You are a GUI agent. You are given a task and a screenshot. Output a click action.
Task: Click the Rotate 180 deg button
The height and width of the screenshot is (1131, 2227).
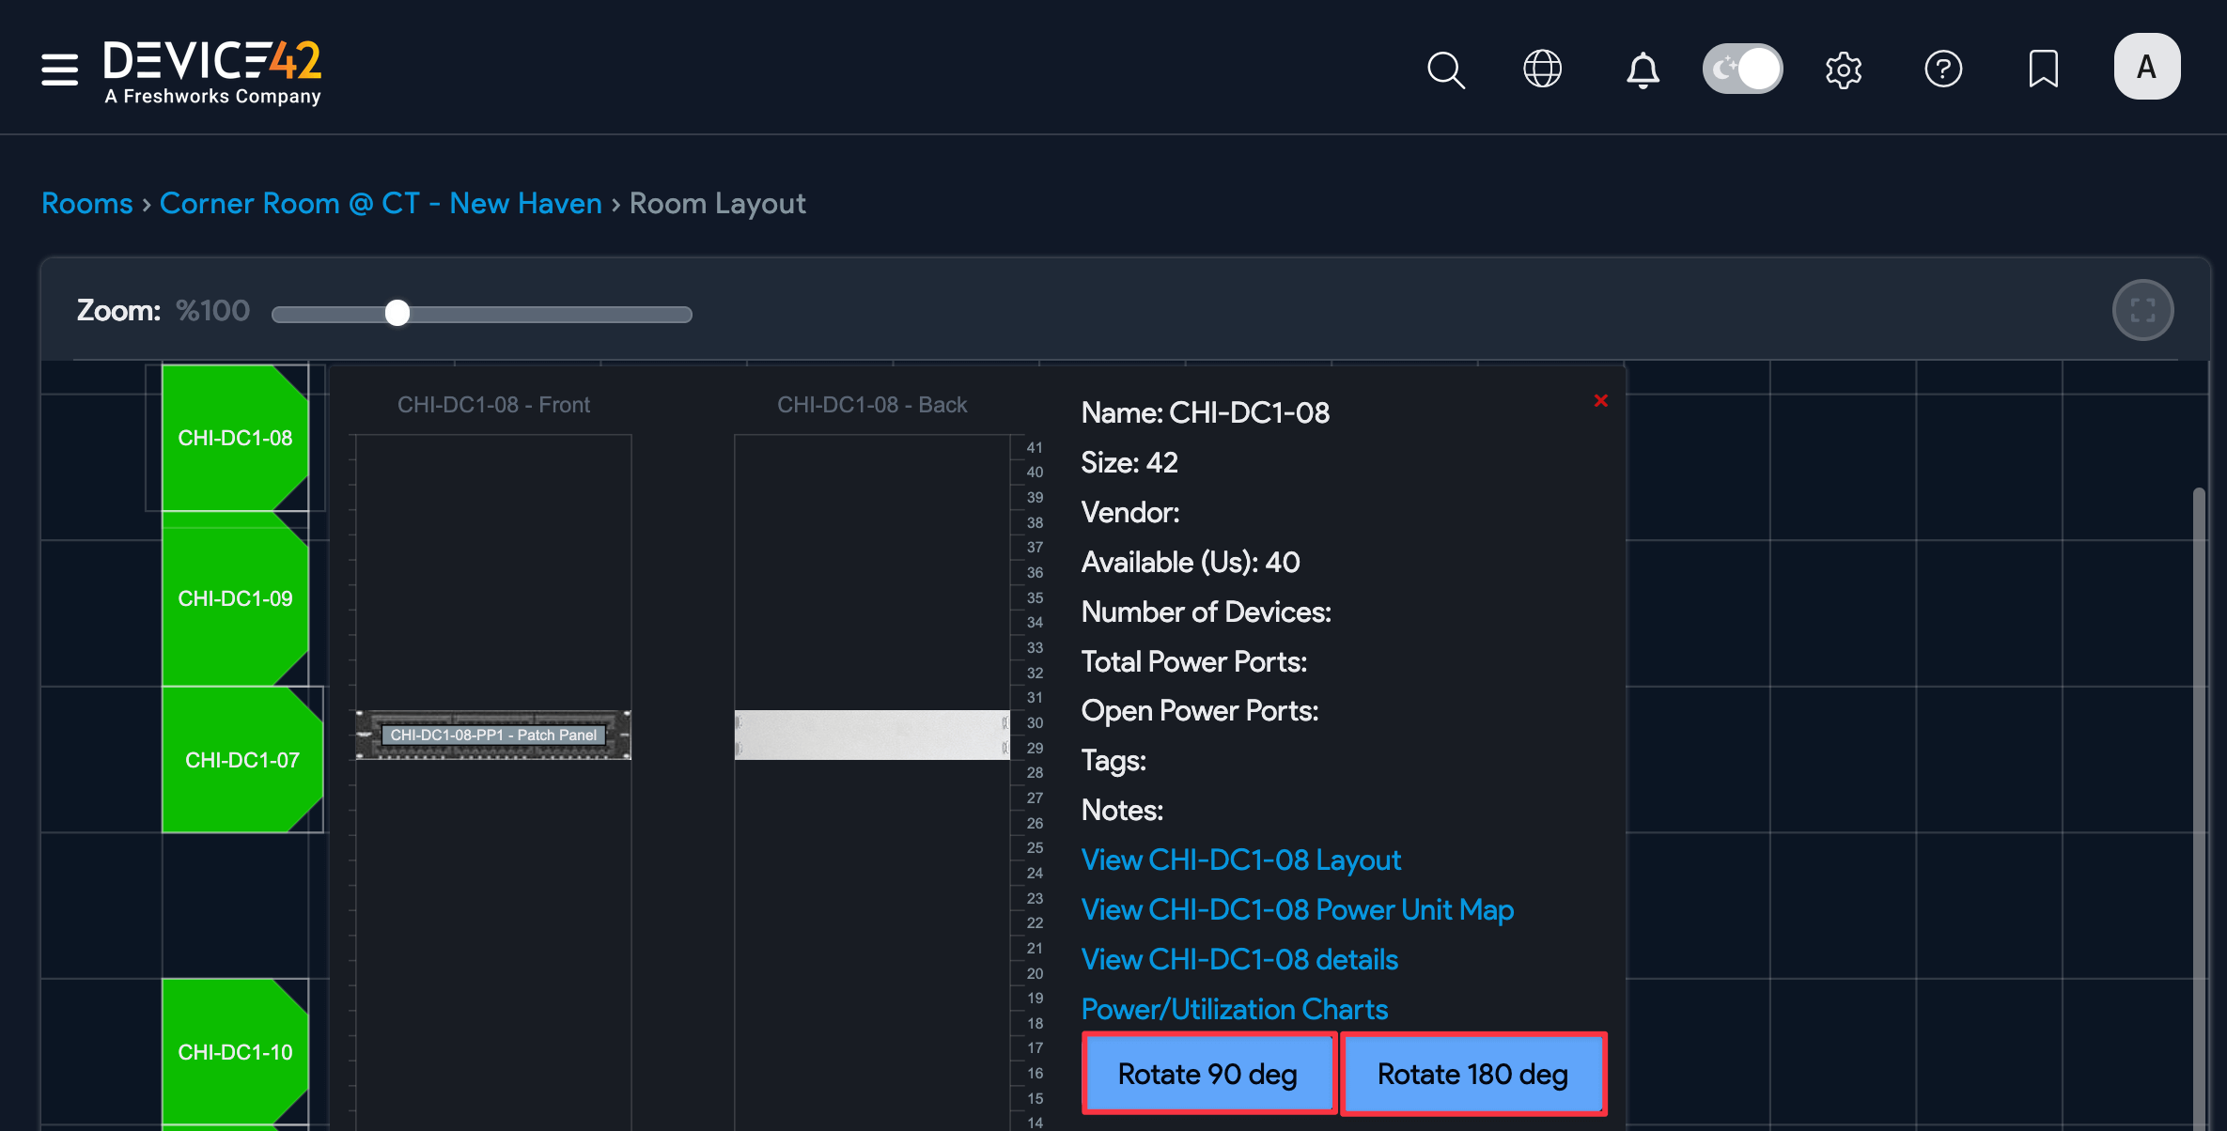[1472, 1074]
